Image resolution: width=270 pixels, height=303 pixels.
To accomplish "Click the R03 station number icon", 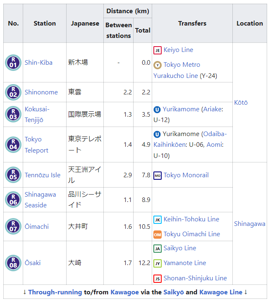I will [13, 115].
